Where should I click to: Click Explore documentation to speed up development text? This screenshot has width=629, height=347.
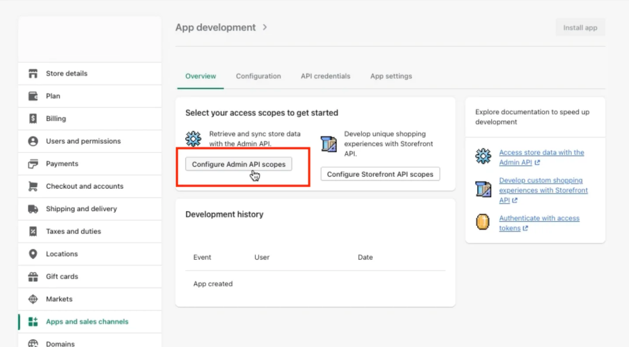(x=532, y=117)
